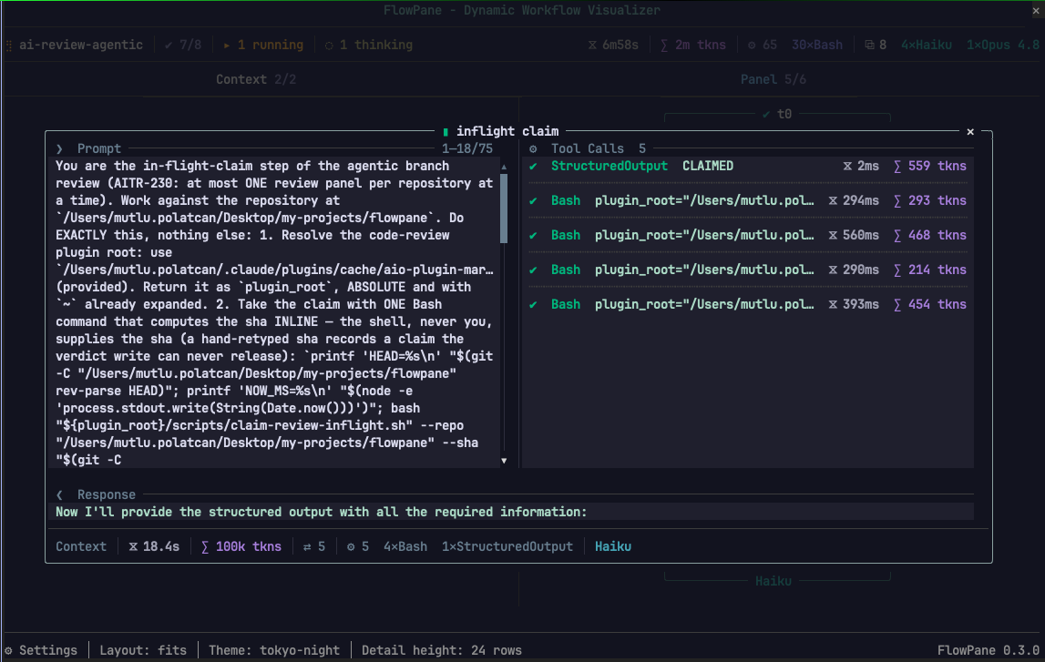
Task: Click the 2m tkns total counter
Action: tap(692, 45)
